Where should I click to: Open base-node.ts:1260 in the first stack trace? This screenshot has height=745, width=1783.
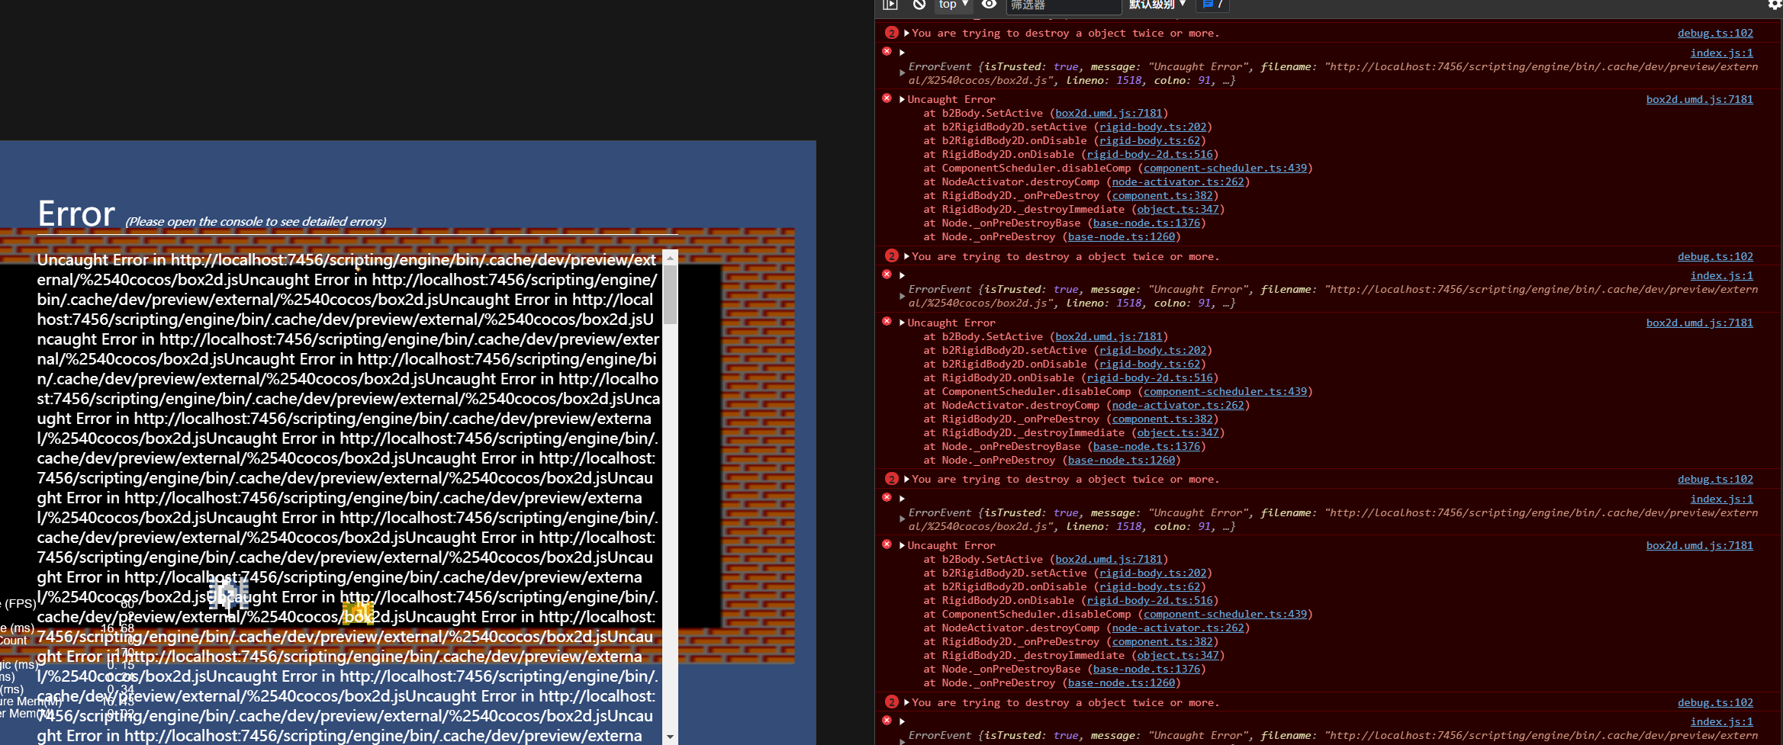tap(1122, 237)
